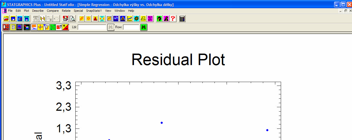Image resolution: width=352 pixels, height=140 pixels.
Task: Click the Undo arrow icon
Action: pos(56,19)
